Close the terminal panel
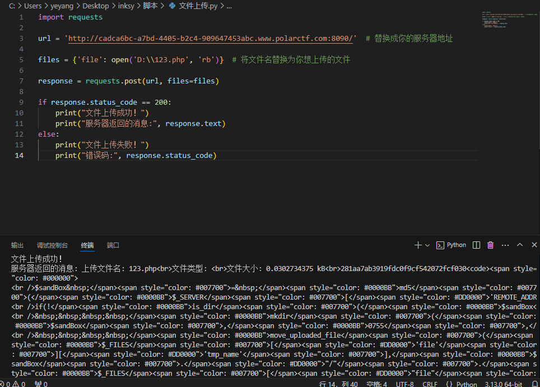 pyautogui.click(x=534, y=245)
